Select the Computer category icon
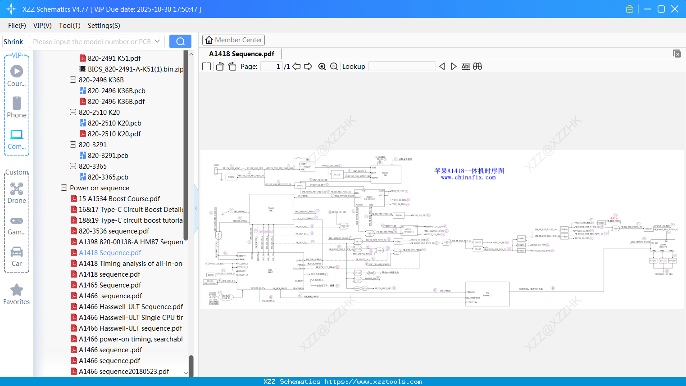 [17, 139]
